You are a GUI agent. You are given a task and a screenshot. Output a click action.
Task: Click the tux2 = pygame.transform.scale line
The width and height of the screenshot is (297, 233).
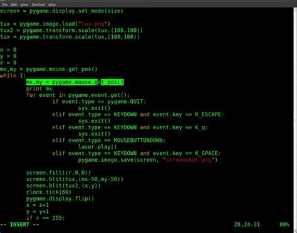71,31
